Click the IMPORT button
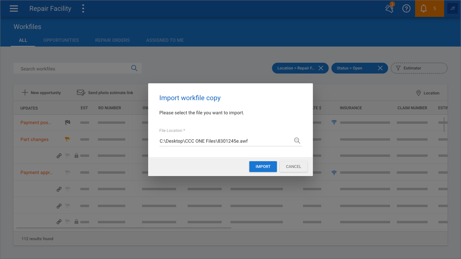The height and width of the screenshot is (259, 461). click(263, 167)
